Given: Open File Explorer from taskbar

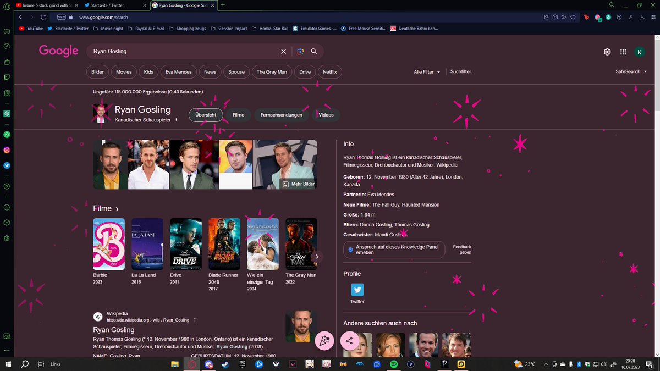Looking at the screenshot, I should pyautogui.click(x=175, y=364).
